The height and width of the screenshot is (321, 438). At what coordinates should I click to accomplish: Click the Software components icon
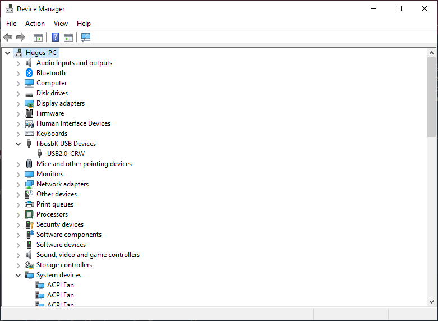coord(29,235)
